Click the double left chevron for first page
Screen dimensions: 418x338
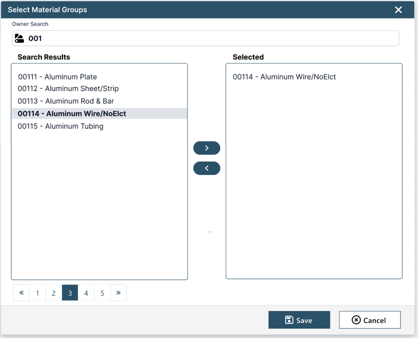(21, 292)
